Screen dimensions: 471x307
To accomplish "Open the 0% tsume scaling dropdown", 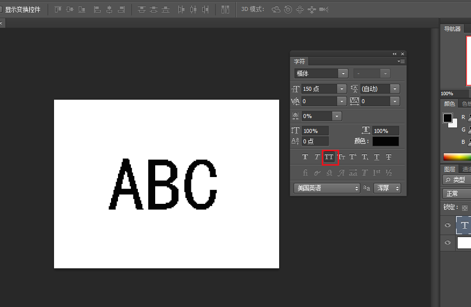I will 337,116.
